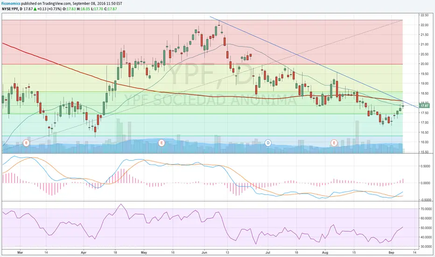Click the Sep date axis label

pos(391,253)
